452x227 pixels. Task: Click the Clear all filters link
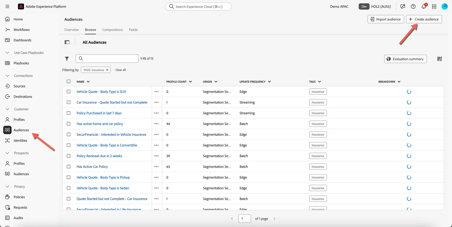click(x=121, y=70)
